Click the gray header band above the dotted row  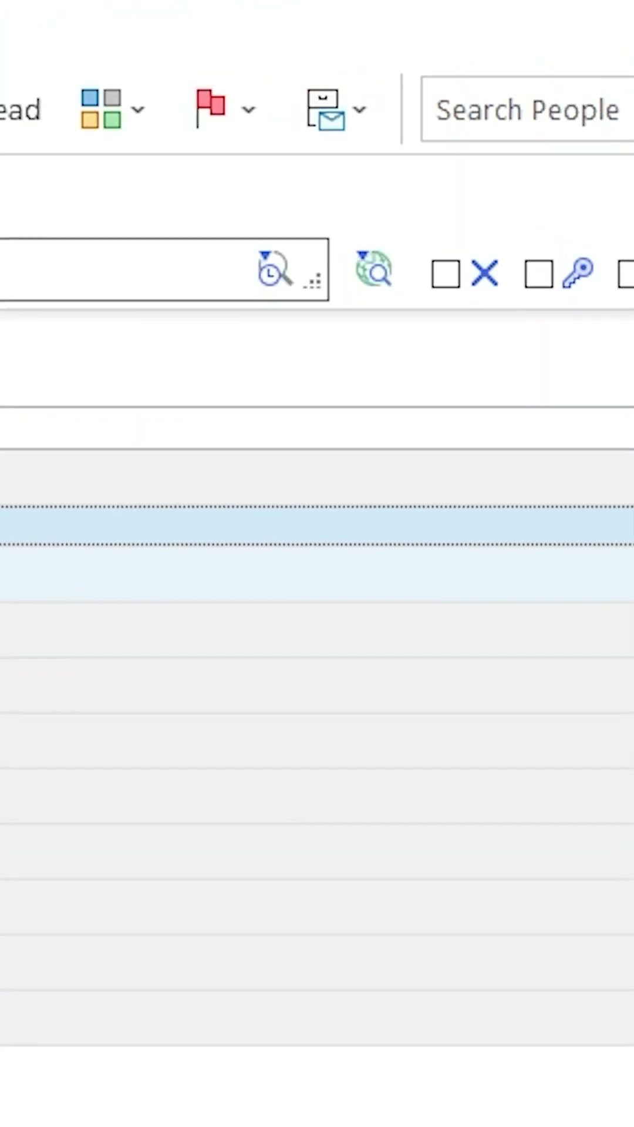[317, 477]
